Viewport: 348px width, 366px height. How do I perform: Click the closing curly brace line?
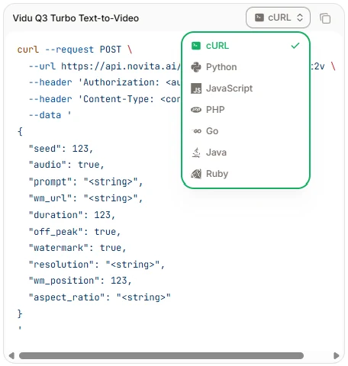click(20, 313)
